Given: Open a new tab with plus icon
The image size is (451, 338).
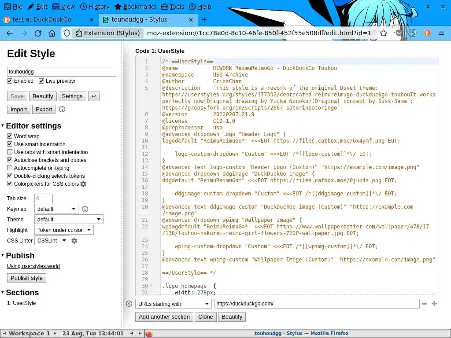Looking at the screenshot, I should [x=204, y=19].
